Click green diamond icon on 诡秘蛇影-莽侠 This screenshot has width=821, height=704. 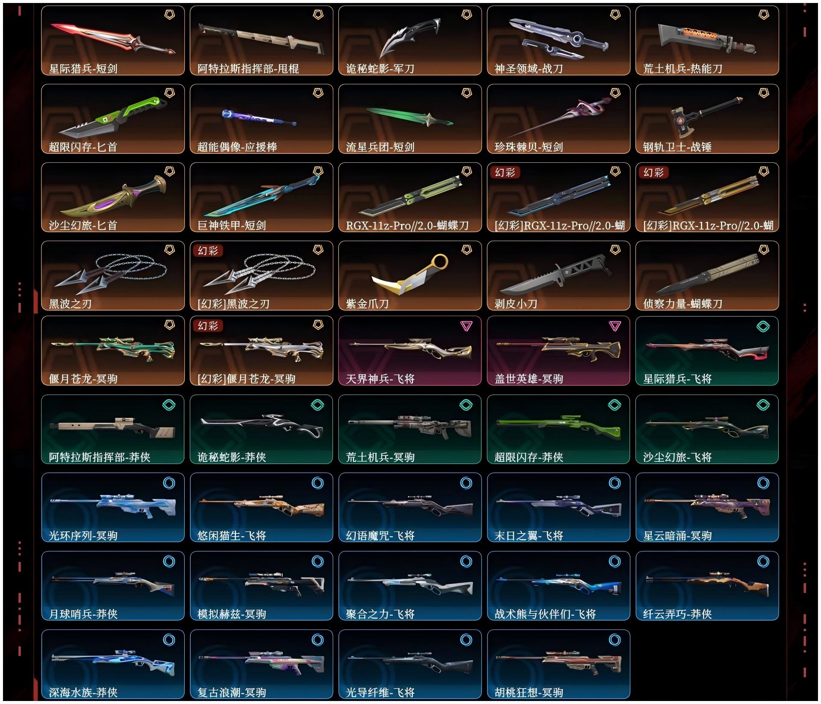(x=318, y=405)
